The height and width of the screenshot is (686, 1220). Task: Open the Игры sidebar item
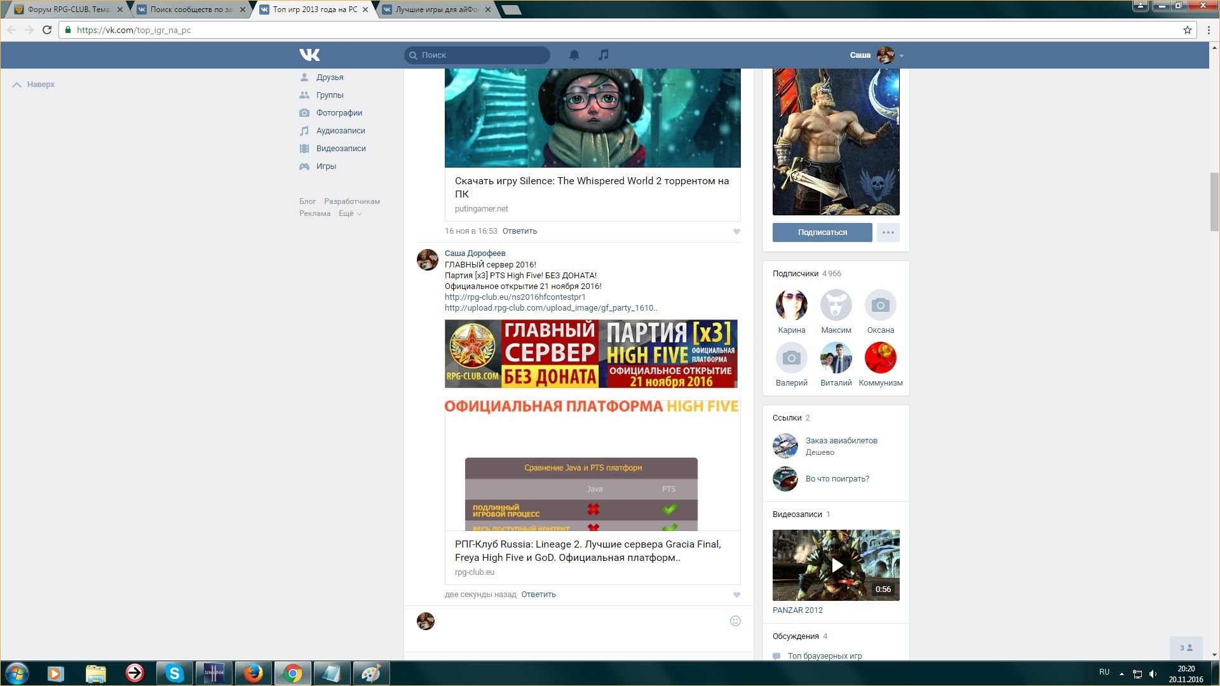[x=326, y=166]
